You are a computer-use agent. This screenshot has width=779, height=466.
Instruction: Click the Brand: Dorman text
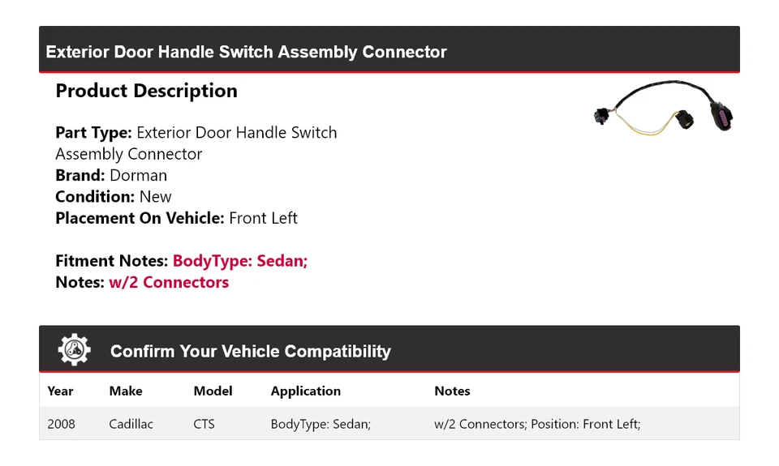[x=111, y=175]
